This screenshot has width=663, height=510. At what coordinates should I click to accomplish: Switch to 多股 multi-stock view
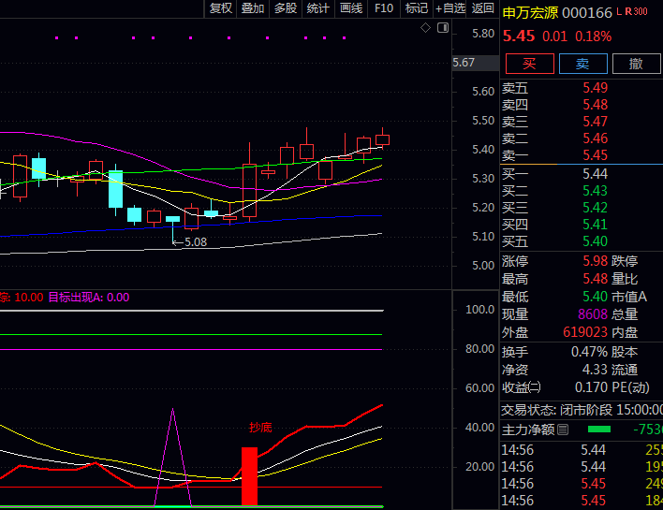point(286,8)
